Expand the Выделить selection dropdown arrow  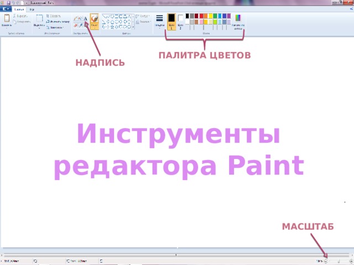tap(39, 27)
